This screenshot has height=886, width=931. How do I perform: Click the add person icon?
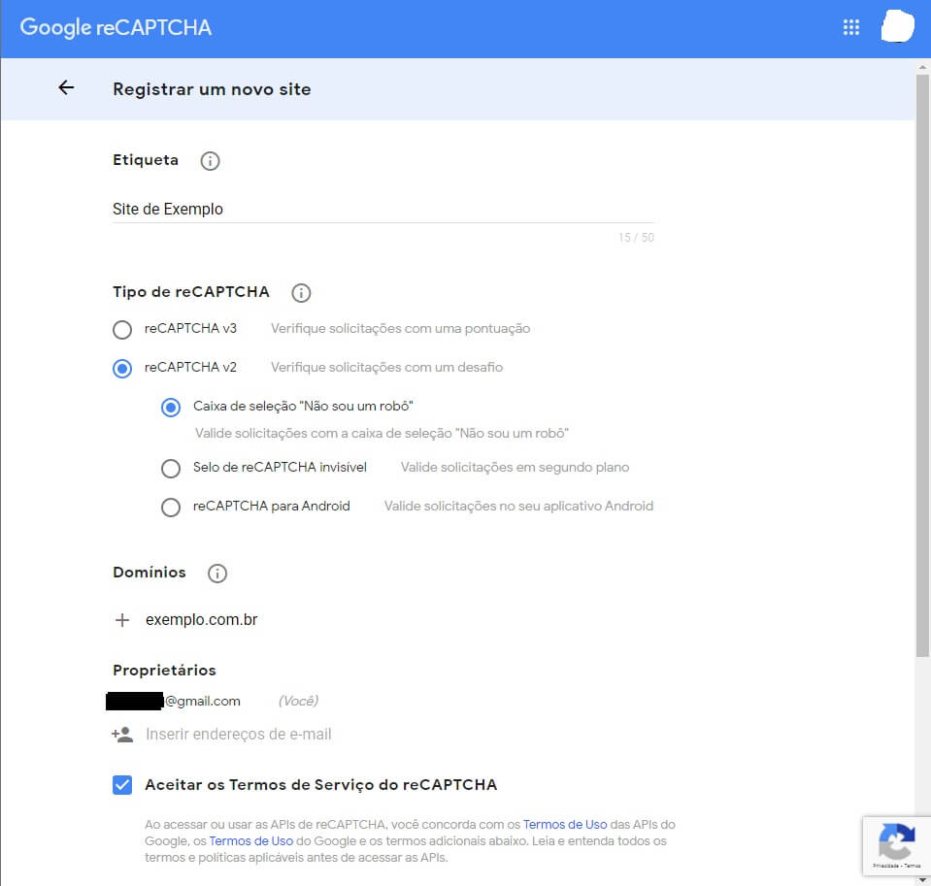[x=122, y=735]
